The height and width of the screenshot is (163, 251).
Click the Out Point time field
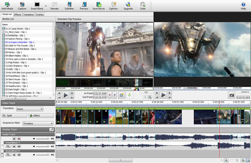pyautogui.click(x=100, y=97)
